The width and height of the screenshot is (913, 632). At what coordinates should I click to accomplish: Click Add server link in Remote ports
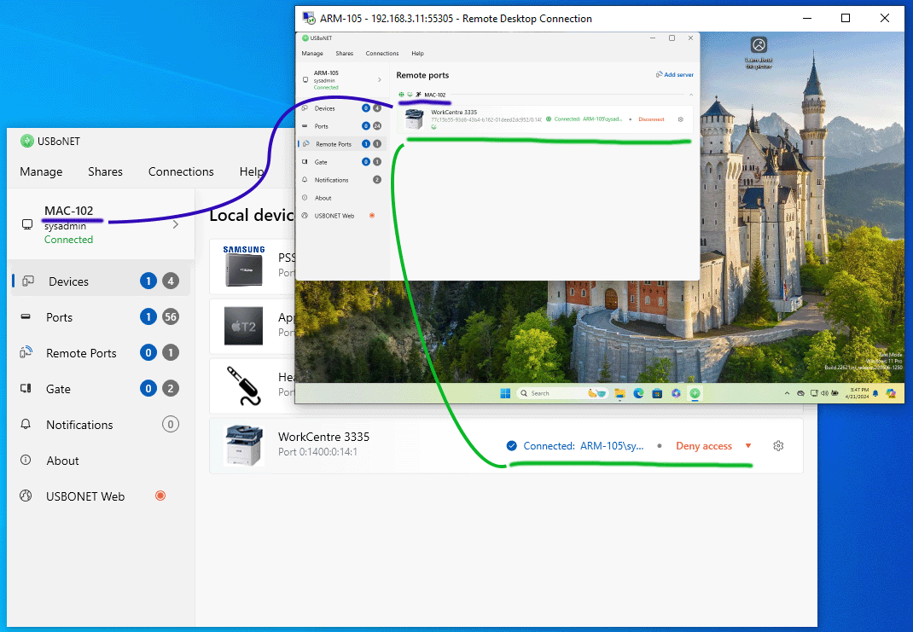point(675,74)
